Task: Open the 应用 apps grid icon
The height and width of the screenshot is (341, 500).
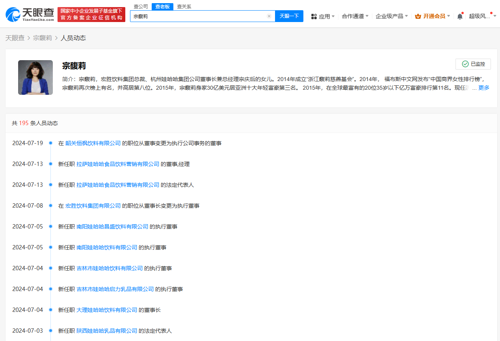Action: [314, 16]
